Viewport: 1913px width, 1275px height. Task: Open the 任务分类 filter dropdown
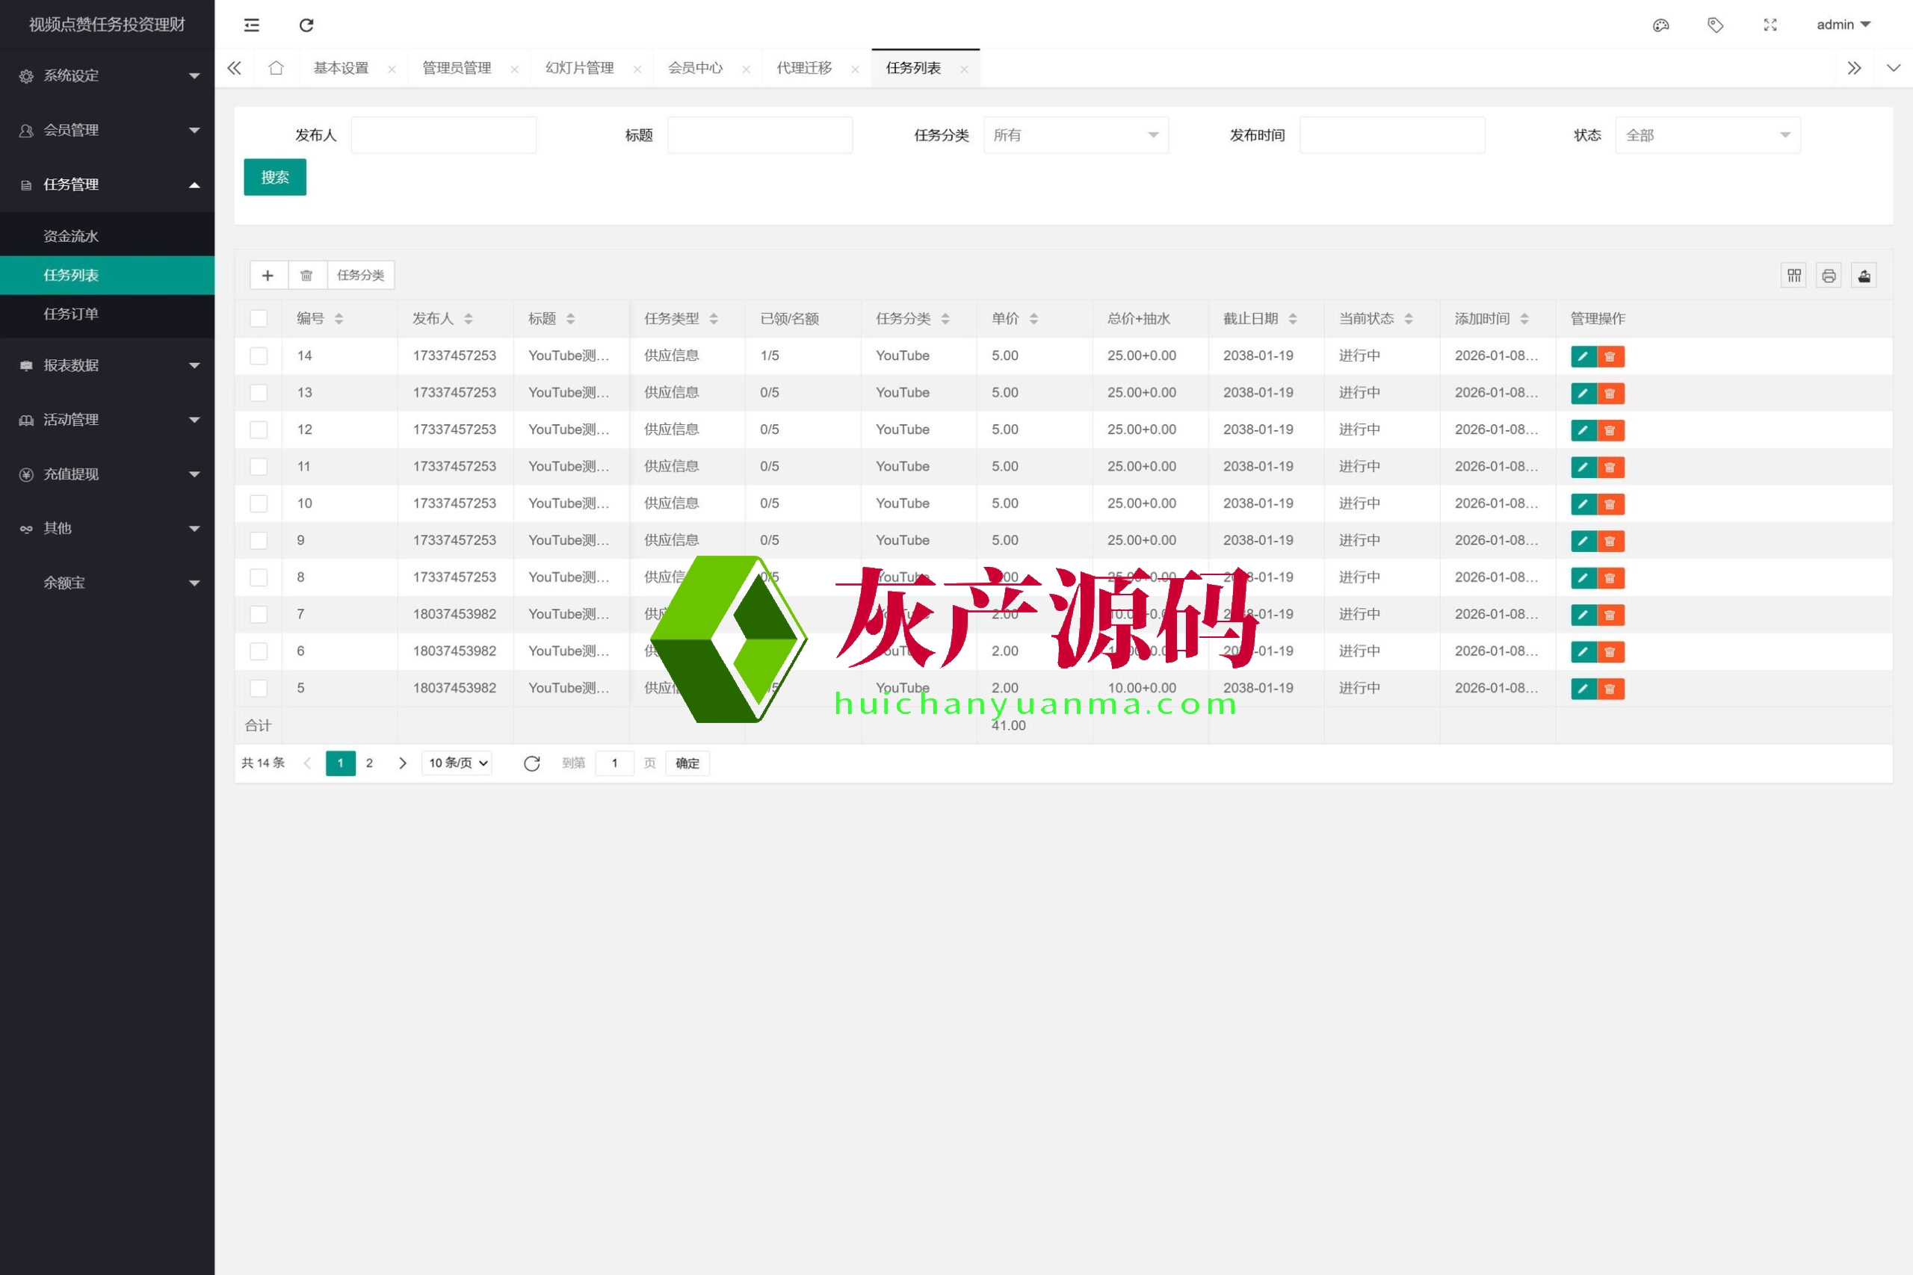point(1075,135)
